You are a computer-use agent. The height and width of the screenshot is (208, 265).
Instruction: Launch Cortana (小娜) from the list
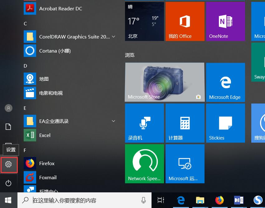69,51
